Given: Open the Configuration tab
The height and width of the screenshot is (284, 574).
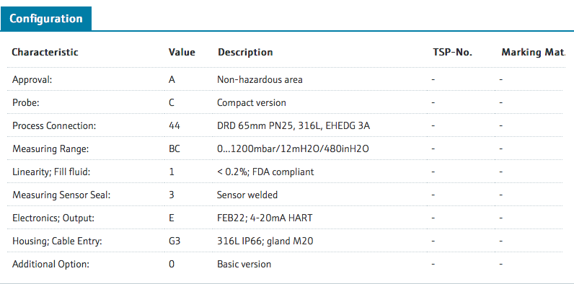Looking at the screenshot, I should click(45, 19).
